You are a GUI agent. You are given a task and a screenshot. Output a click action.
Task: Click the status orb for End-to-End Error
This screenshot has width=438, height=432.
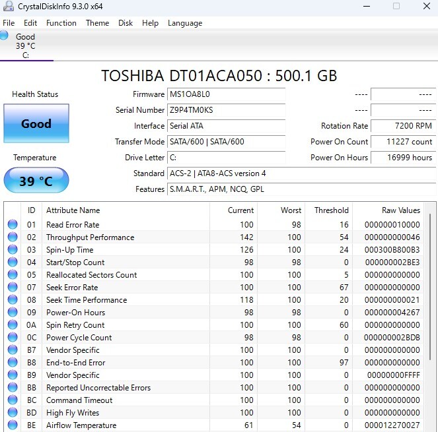[x=13, y=363]
